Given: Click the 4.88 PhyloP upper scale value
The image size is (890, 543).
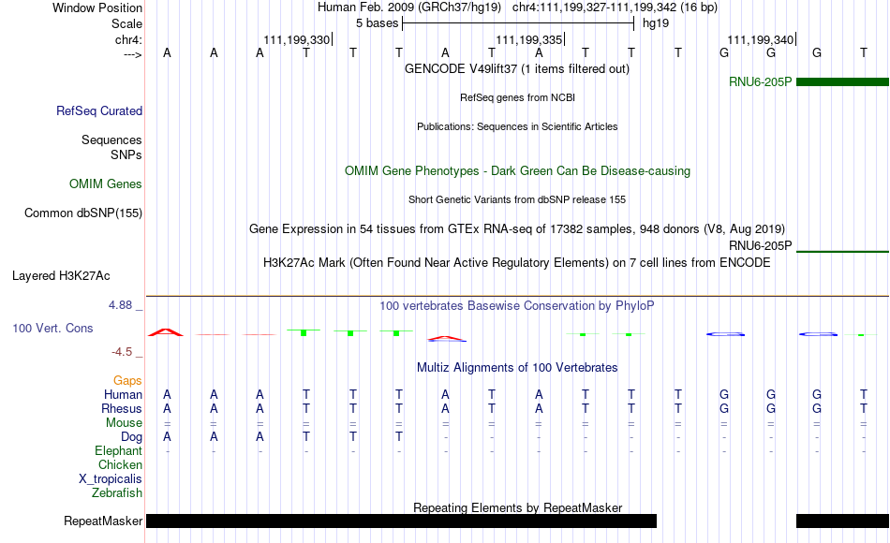Looking at the screenshot, I should tap(121, 305).
